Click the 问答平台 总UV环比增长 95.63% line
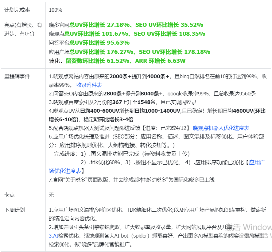The width and height of the screenshot is (272, 252). click(89, 42)
